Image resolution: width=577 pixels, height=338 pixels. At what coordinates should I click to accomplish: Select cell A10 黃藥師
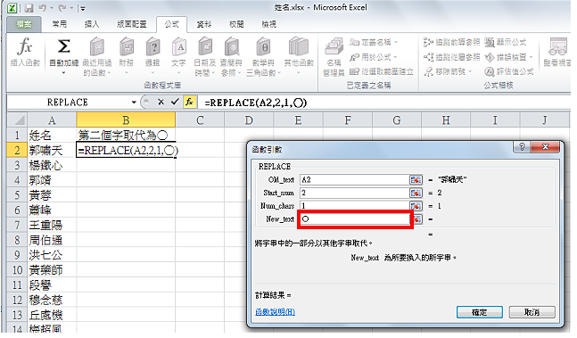(52, 270)
